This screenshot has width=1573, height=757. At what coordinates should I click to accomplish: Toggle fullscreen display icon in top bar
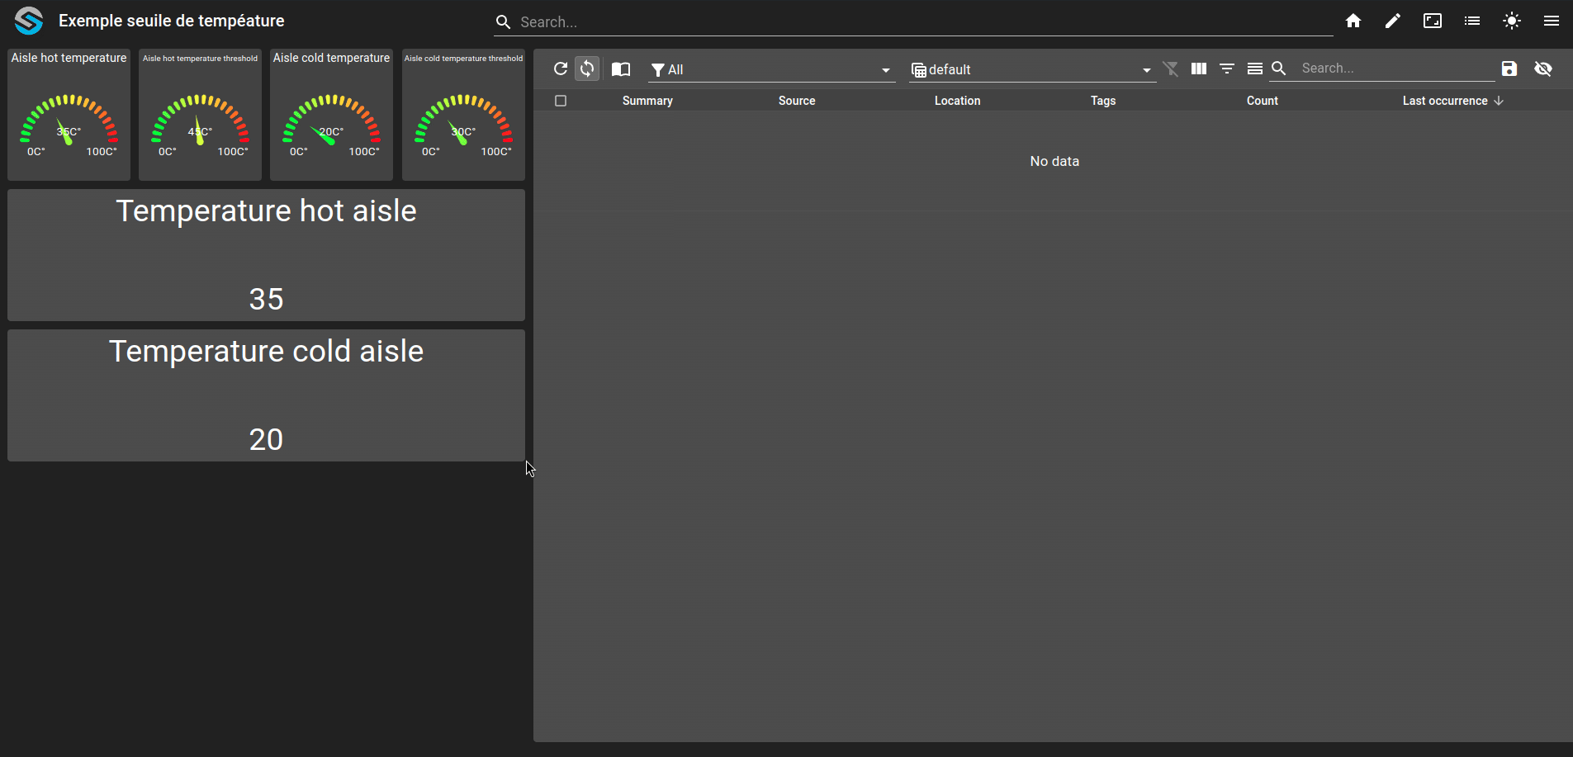pyautogui.click(x=1432, y=21)
